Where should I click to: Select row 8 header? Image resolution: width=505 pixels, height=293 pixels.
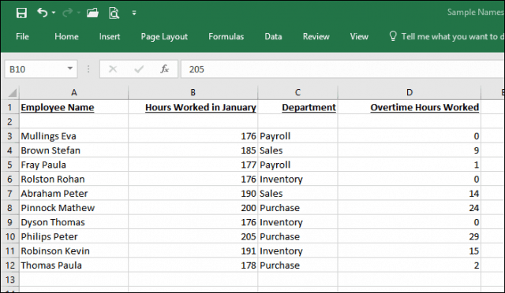click(9, 208)
